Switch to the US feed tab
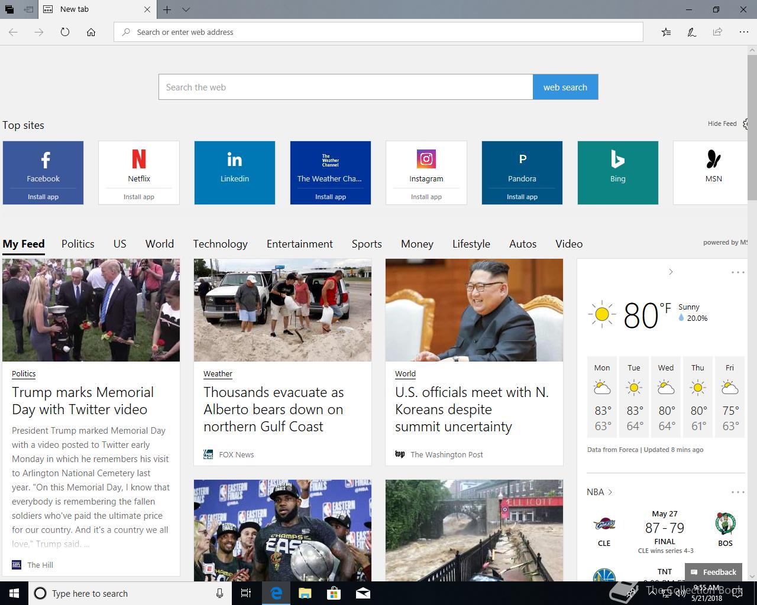The height and width of the screenshot is (605, 757). click(x=120, y=244)
